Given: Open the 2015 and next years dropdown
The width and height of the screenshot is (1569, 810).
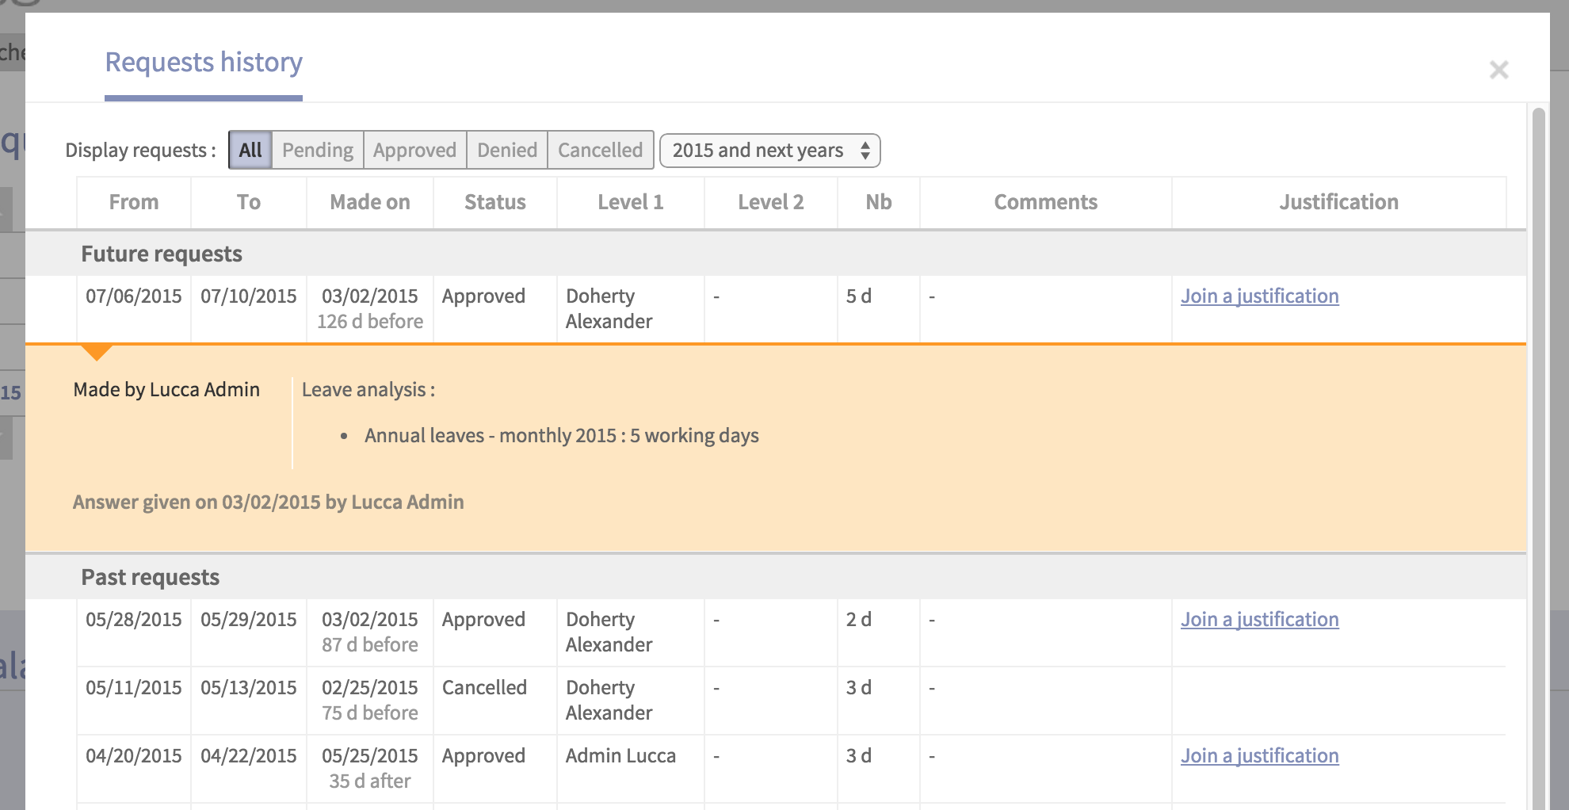Looking at the screenshot, I should tap(770, 151).
